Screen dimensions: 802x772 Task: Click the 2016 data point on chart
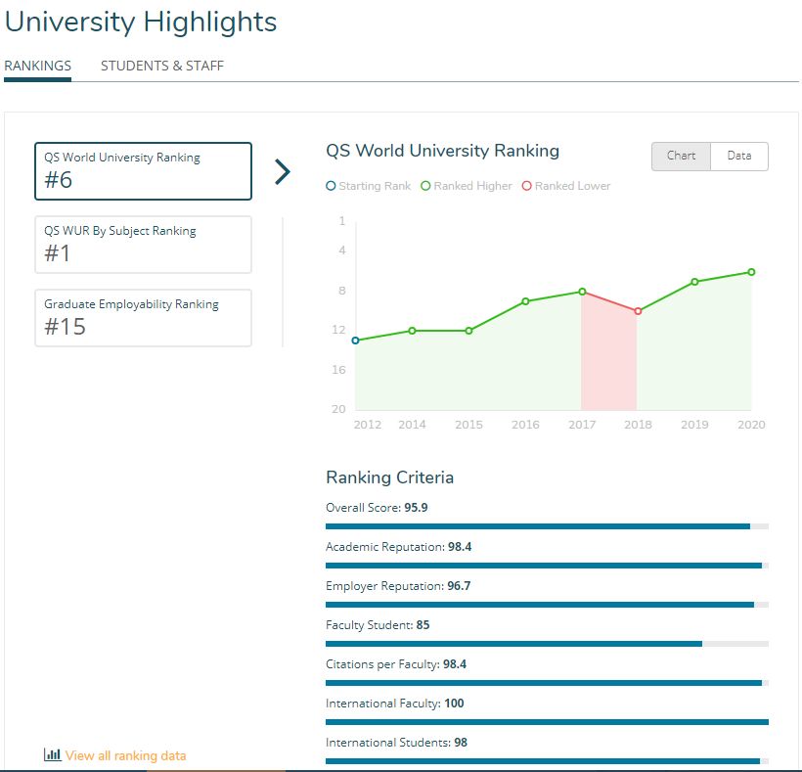pyautogui.click(x=525, y=301)
